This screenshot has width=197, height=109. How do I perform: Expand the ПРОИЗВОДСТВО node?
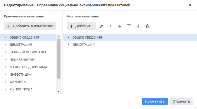click(6, 60)
